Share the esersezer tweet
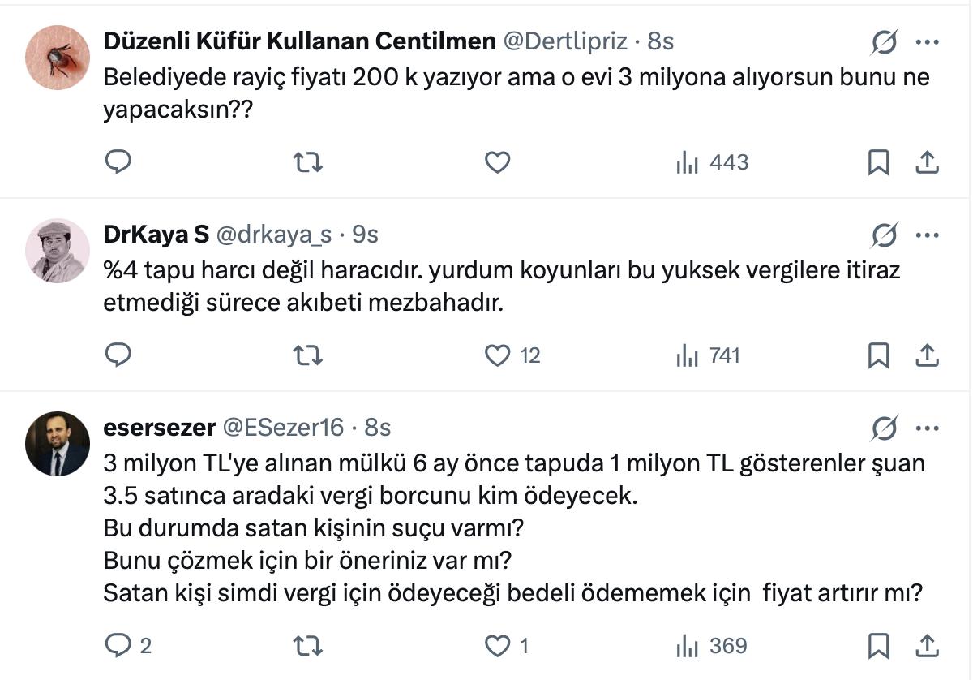Screen dimensions: 973x680 (x=927, y=646)
